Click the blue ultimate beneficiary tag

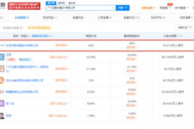(x=25, y=59)
